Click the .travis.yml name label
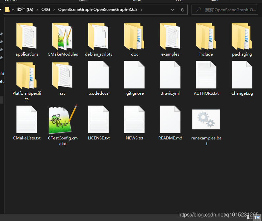Image resolution: width=262 pixels, height=221 pixels. (x=170, y=93)
